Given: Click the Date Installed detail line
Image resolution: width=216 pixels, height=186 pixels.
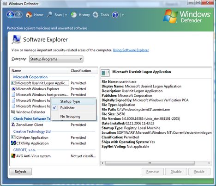Looking at the screenshot, I should click(128, 123).
